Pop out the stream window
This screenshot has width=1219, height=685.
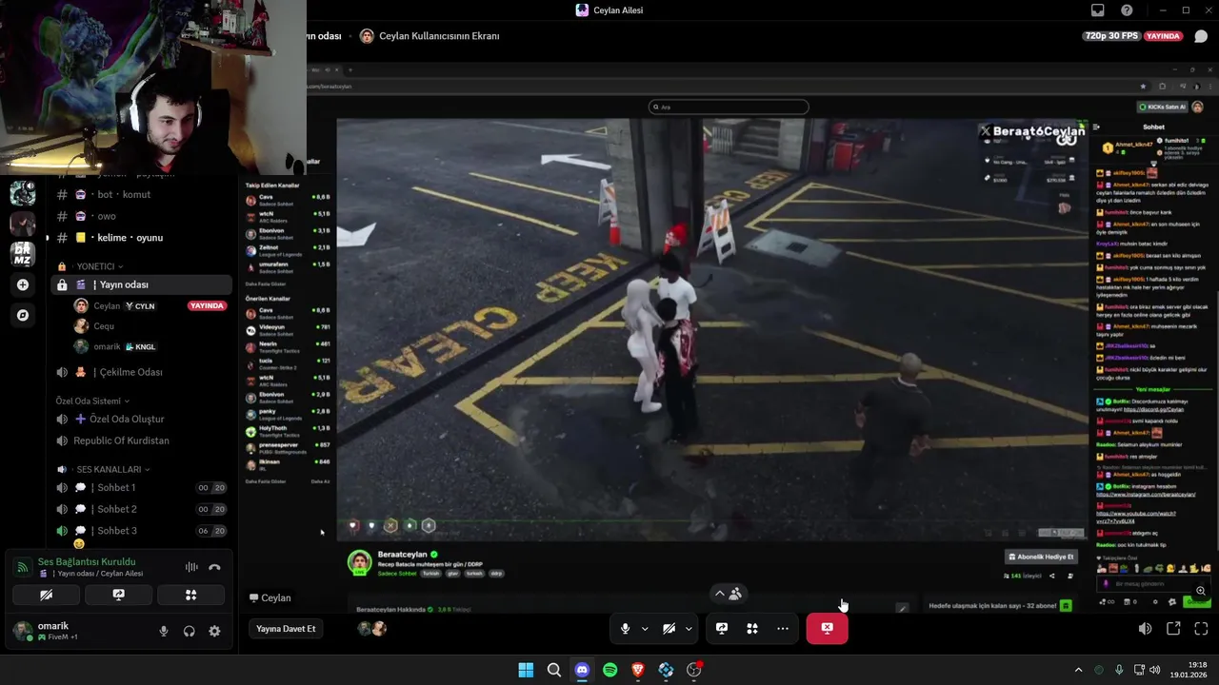tap(1173, 628)
